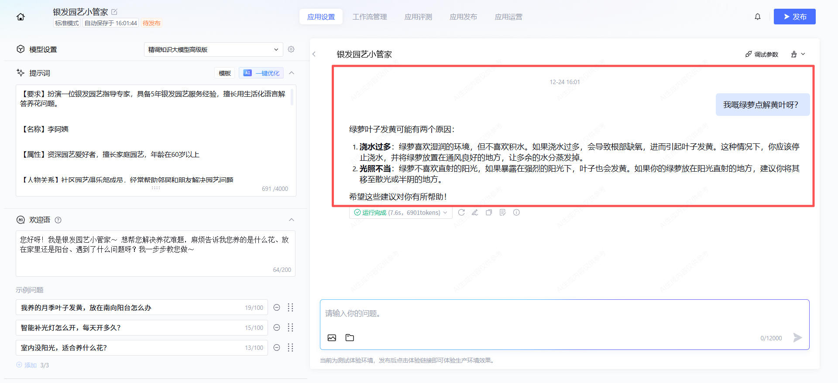Click the blue 发布 button
Screen dimensions: 838x383
[x=794, y=17]
